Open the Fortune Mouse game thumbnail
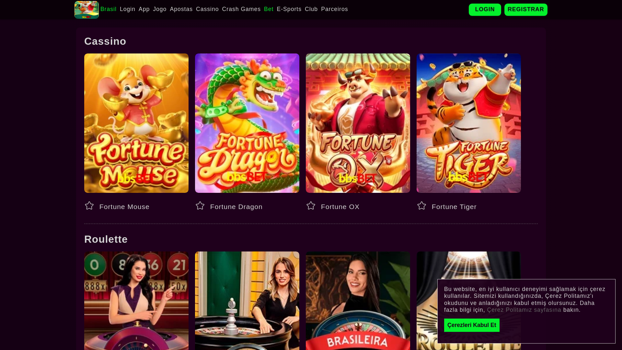The height and width of the screenshot is (350, 622). click(136, 123)
